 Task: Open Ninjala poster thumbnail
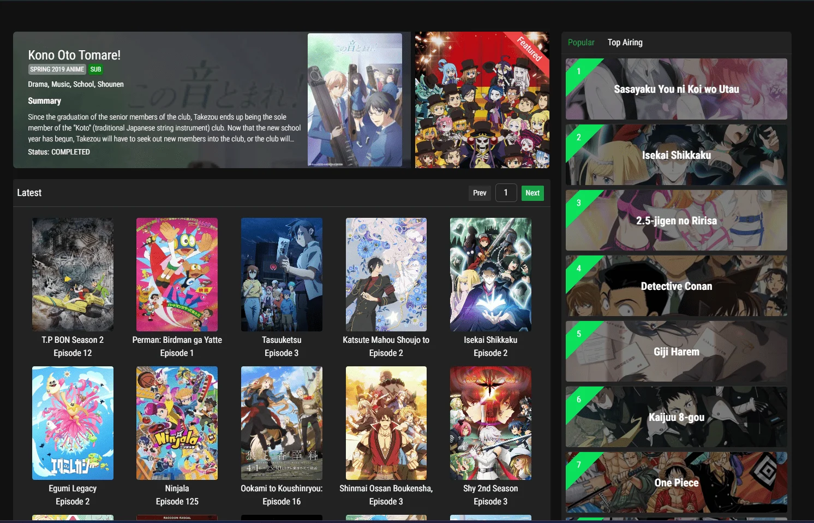[x=177, y=423]
